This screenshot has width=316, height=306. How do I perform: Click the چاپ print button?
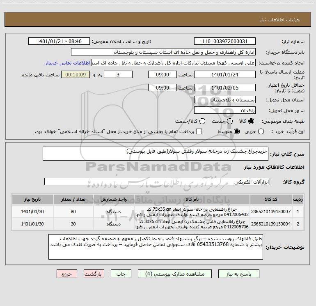point(121,274)
